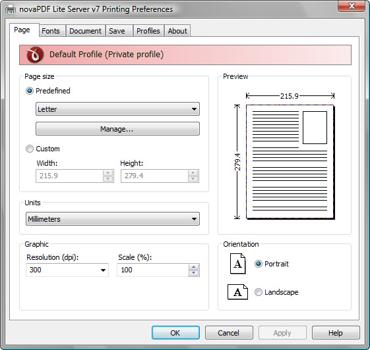The height and width of the screenshot is (350, 370).
Task: Open the Letter page size dropdown
Action: pyautogui.click(x=117, y=109)
